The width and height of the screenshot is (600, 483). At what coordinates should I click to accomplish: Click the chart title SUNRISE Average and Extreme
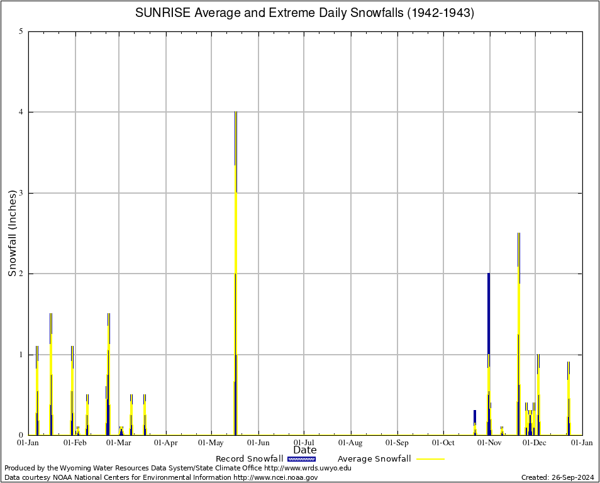(305, 13)
